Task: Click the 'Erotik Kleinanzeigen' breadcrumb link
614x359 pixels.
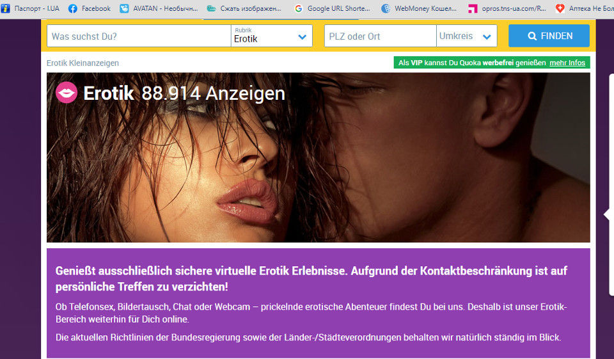Action: click(x=83, y=63)
